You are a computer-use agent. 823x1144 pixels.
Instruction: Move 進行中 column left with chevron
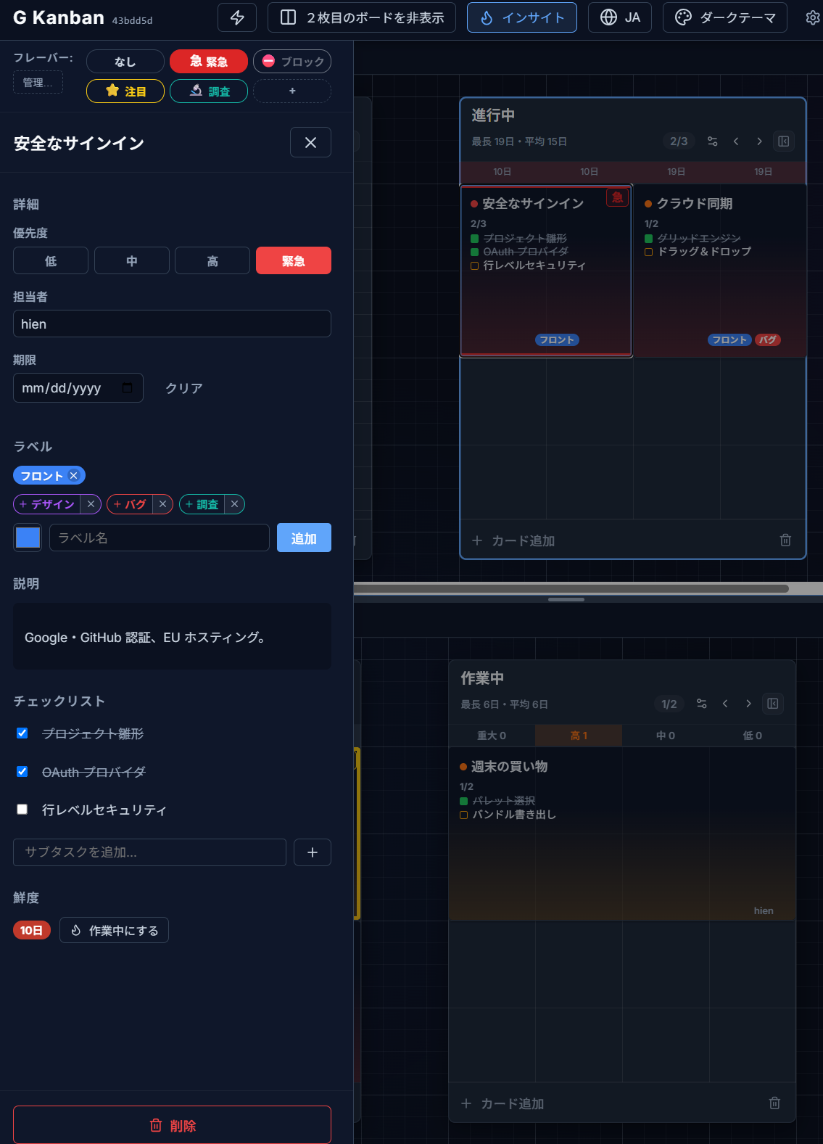(736, 141)
